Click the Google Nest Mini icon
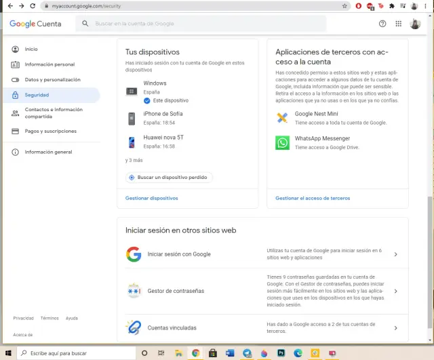This screenshot has width=434, height=360. click(282, 118)
